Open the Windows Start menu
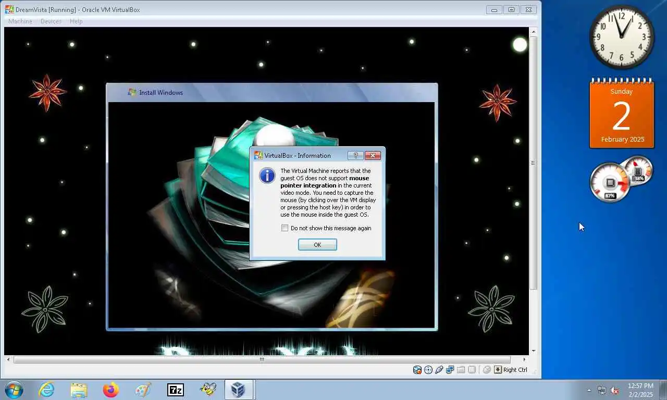This screenshot has width=667, height=400. [x=14, y=390]
